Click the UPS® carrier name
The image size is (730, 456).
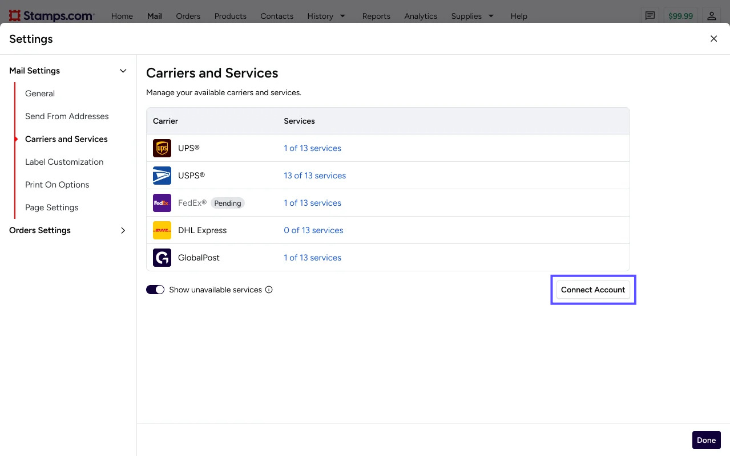189,148
